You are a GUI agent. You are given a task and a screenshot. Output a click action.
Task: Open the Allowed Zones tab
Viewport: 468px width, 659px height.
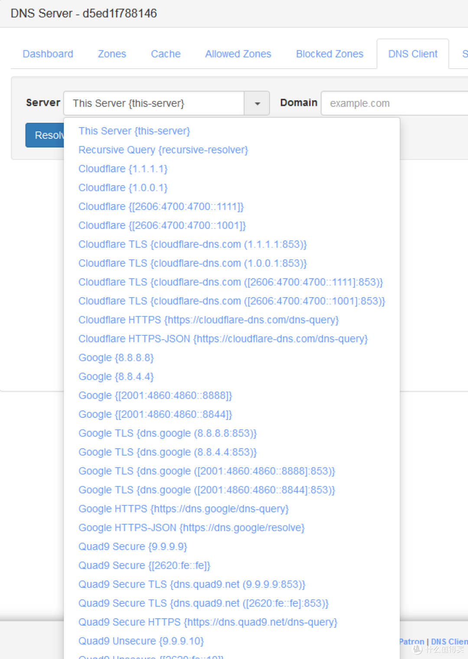click(238, 54)
